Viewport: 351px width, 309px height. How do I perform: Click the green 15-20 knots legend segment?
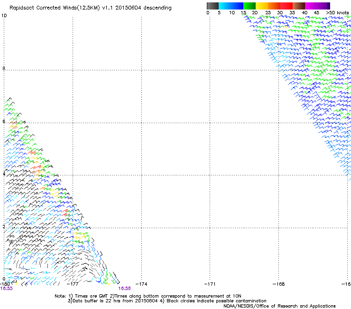click(x=249, y=6)
